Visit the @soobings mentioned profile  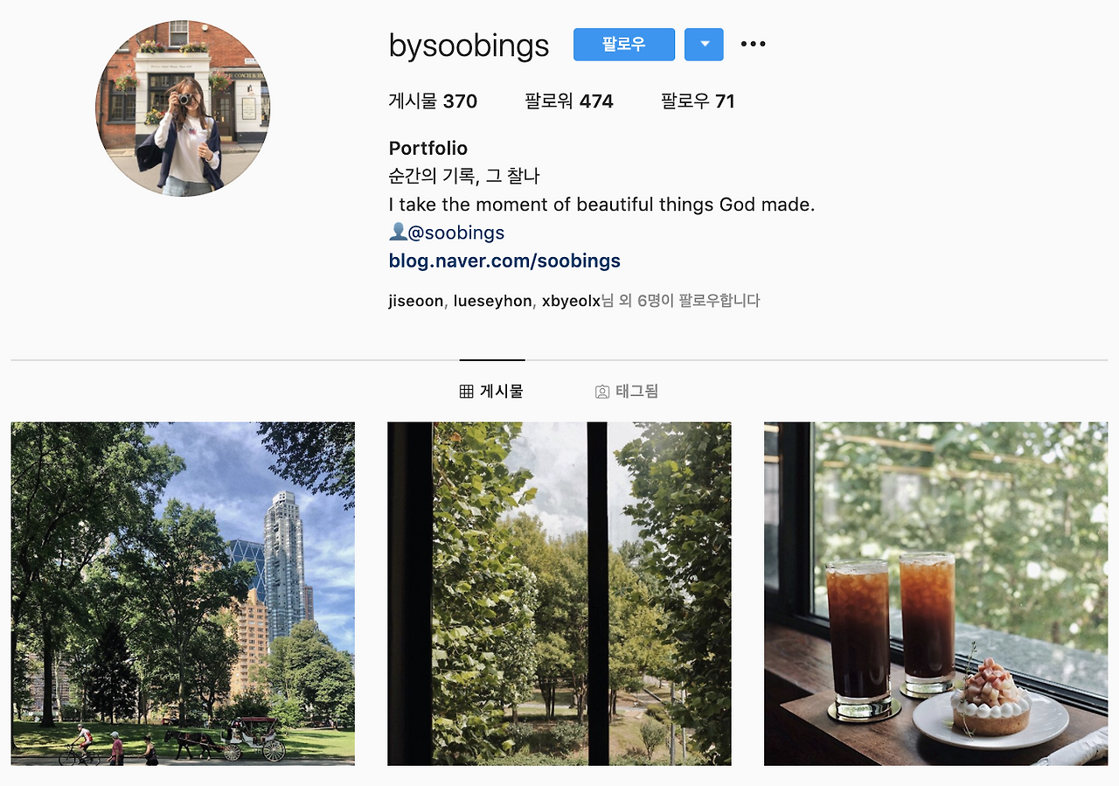[x=456, y=233]
